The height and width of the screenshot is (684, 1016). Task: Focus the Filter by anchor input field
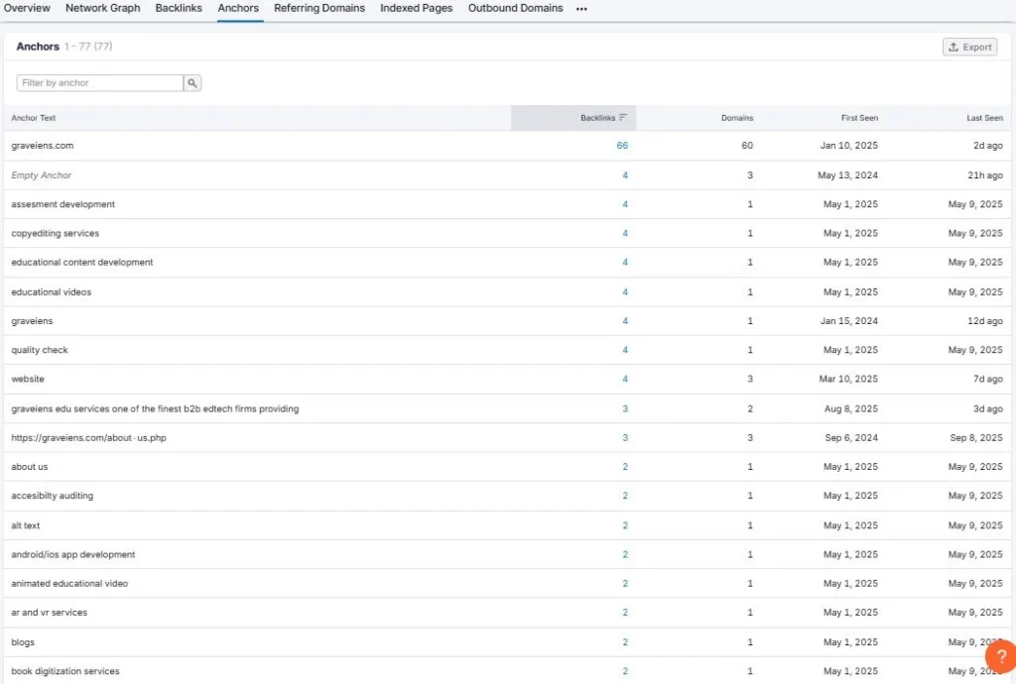pyautogui.click(x=100, y=83)
